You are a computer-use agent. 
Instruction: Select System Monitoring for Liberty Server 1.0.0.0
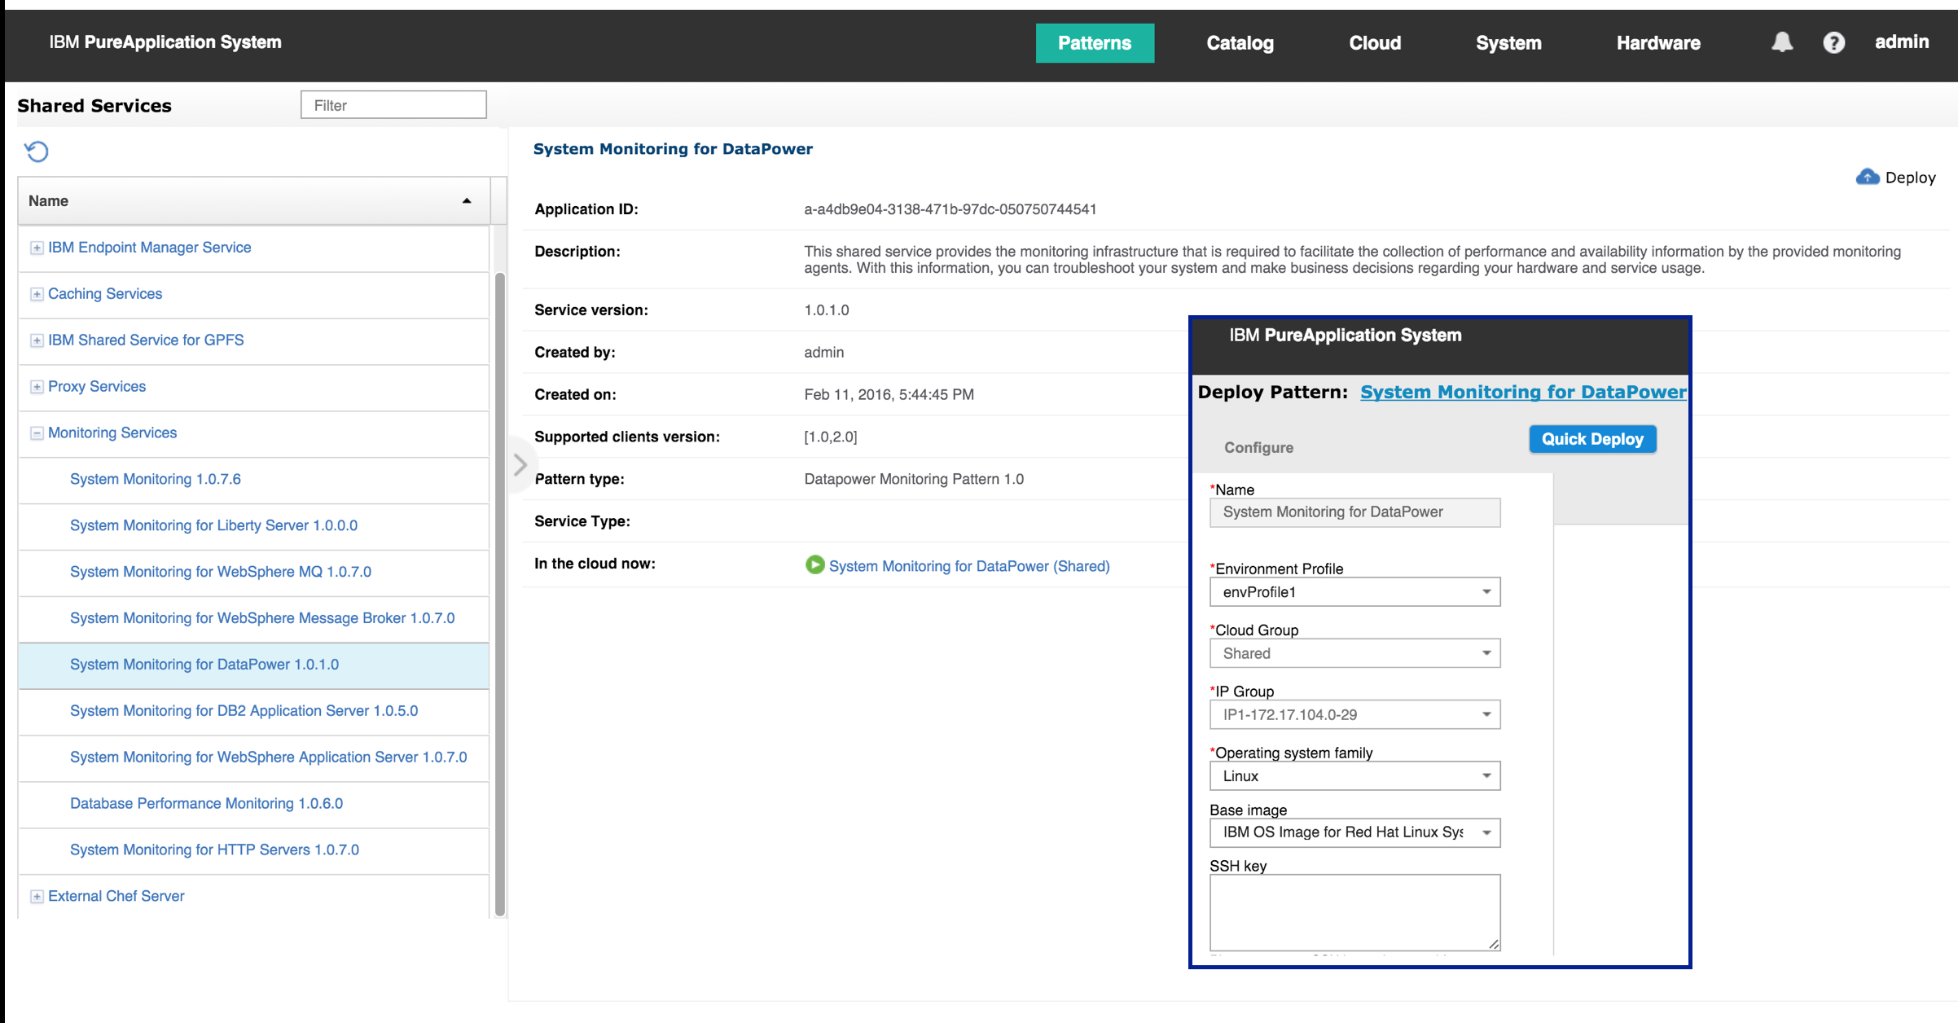213,525
